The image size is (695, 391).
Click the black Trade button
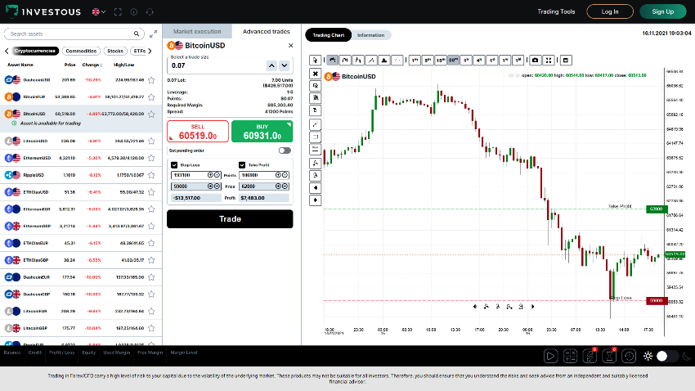click(230, 219)
